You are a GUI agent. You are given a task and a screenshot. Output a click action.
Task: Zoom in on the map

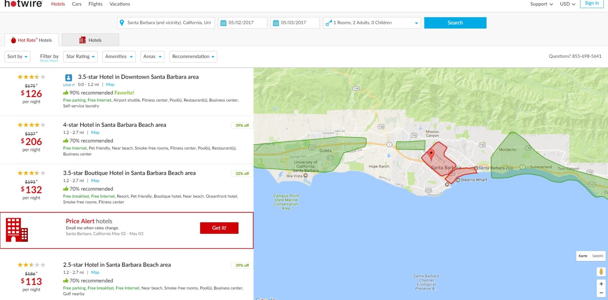(601, 284)
